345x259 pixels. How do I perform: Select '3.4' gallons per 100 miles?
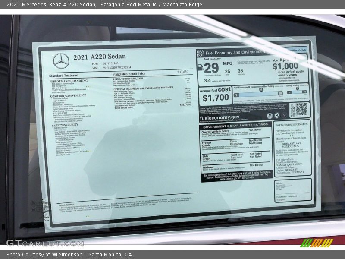pos(207,81)
